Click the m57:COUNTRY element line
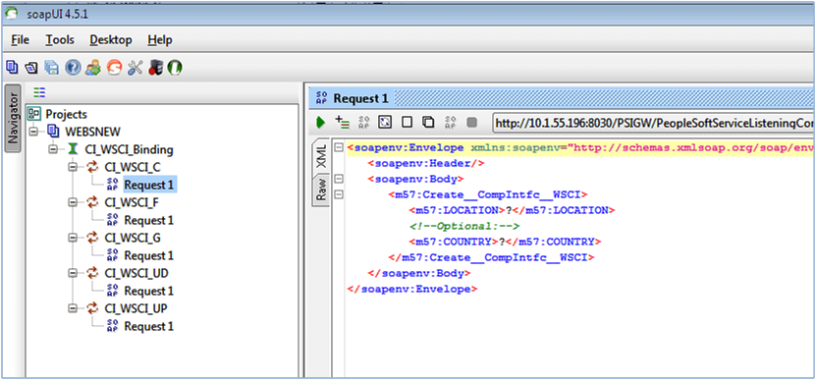Image resolution: width=816 pixels, height=380 pixels. (506, 242)
